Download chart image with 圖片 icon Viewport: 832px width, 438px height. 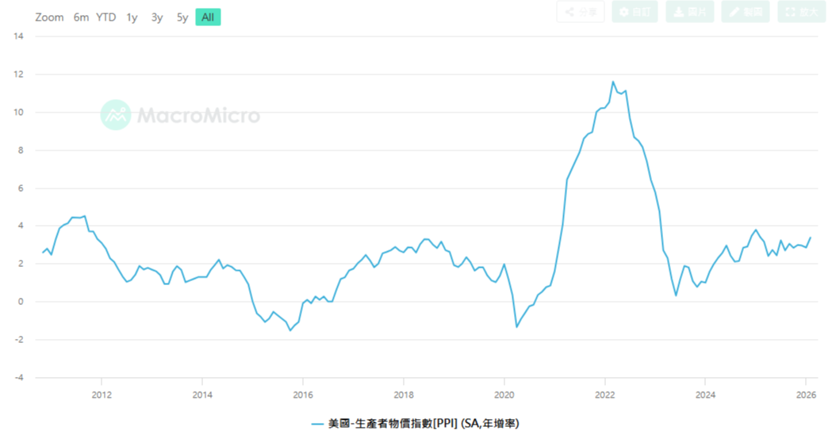[x=690, y=12]
